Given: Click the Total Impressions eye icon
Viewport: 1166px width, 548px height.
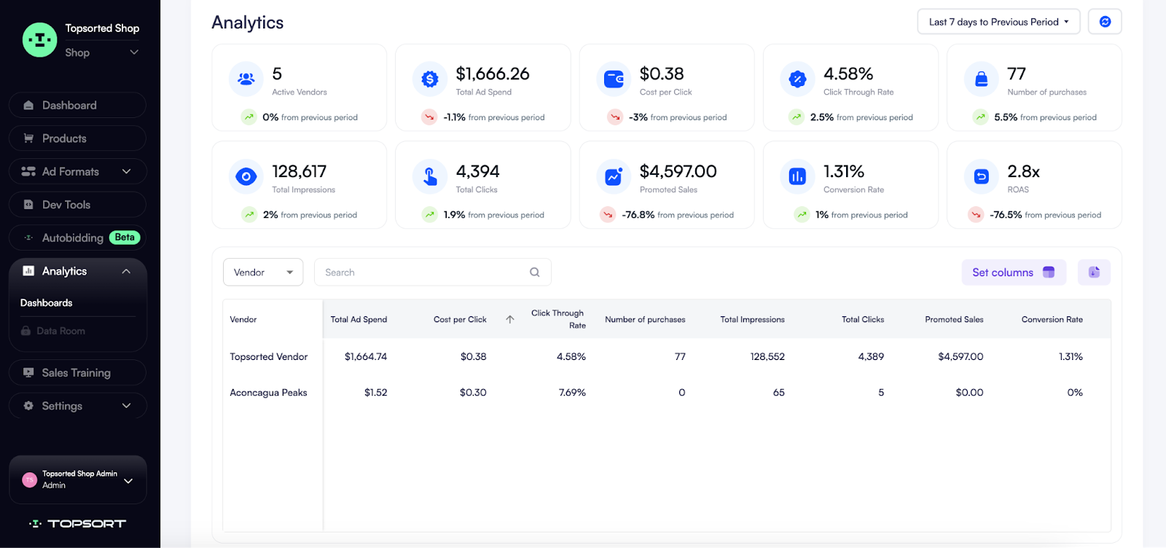Looking at the screenshot, I should (x=246, y=176).
